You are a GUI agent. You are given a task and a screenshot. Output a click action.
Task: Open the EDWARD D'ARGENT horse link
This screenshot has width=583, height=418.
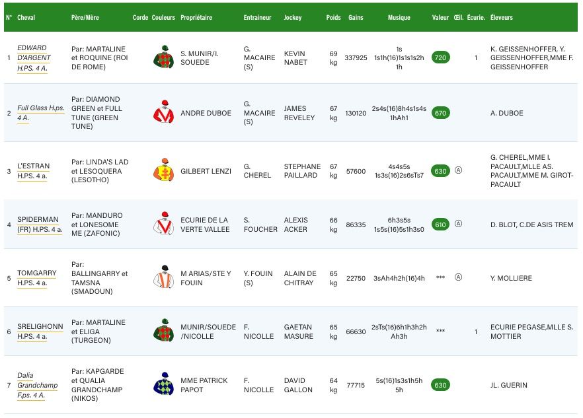32,57
